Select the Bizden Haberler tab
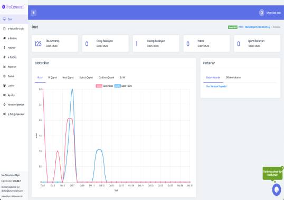Screen dimensions: 284x200 (x=213, y=77)
